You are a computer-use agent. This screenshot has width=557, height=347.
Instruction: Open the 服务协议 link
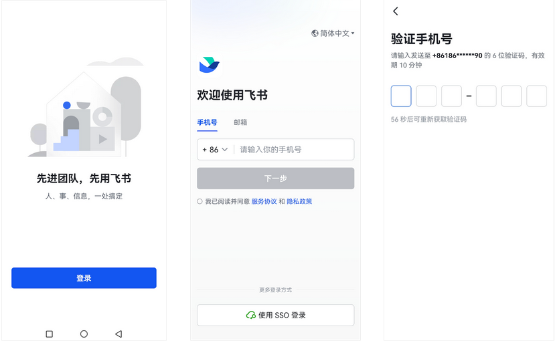[x=264, y=201]
